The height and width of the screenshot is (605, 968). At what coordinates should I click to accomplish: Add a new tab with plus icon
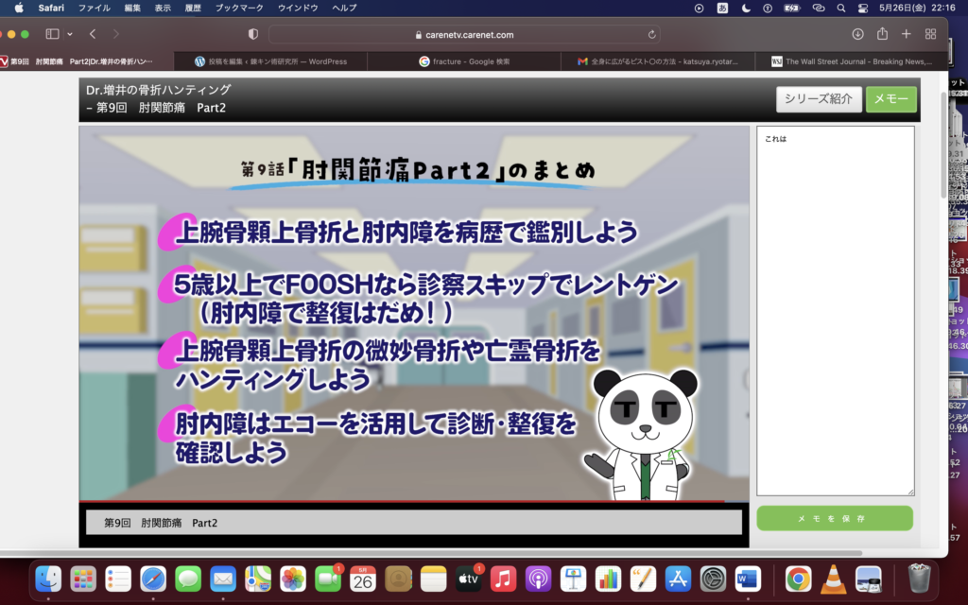point(906,34)
